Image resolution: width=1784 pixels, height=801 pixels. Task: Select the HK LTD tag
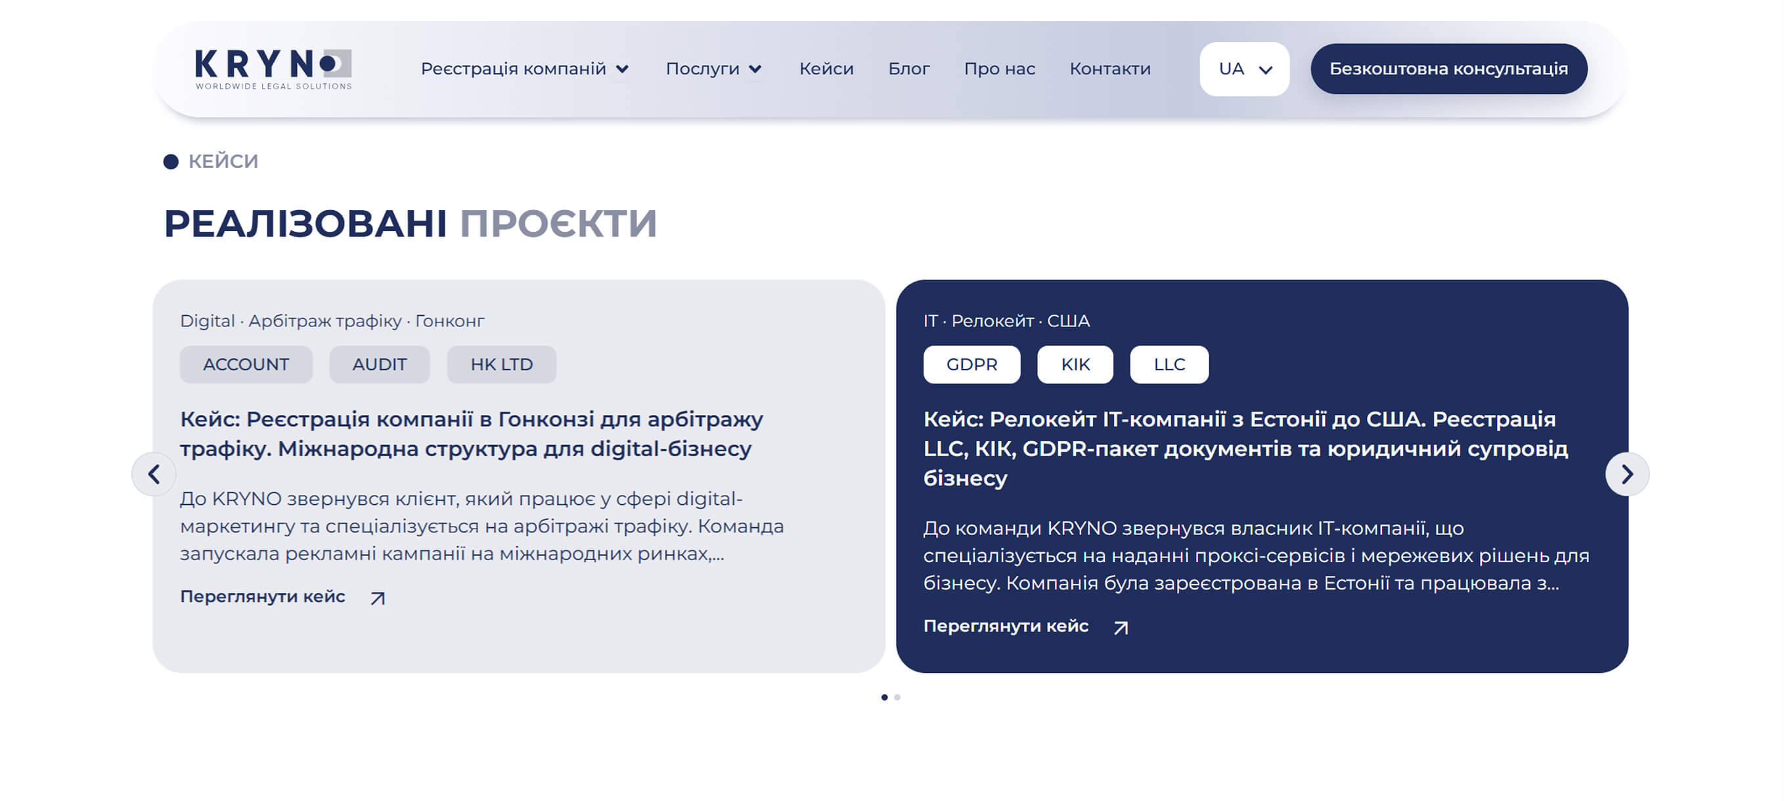(501, 365)
